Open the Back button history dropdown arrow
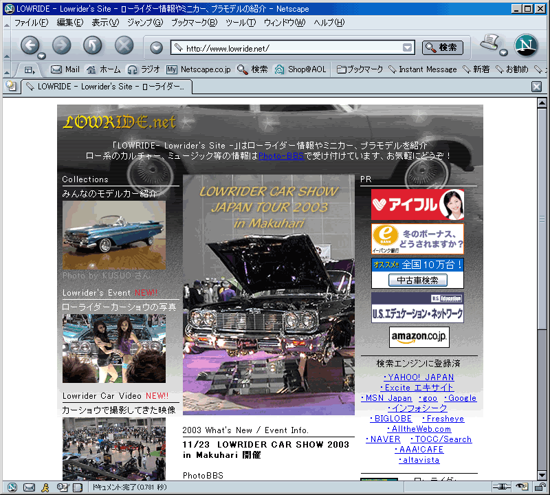The height and width of the screenshot is (495, 550). tap(41, 56)
